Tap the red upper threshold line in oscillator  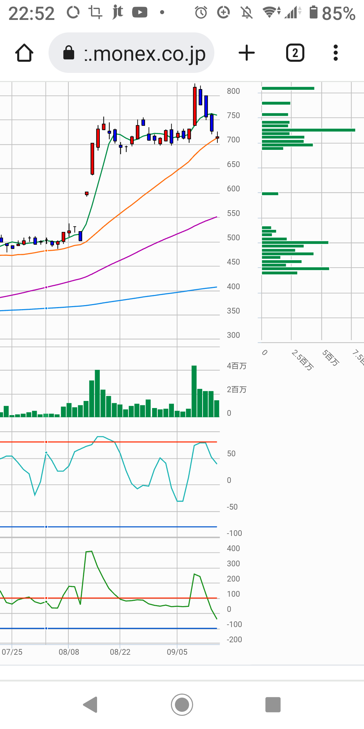[109, 442]
